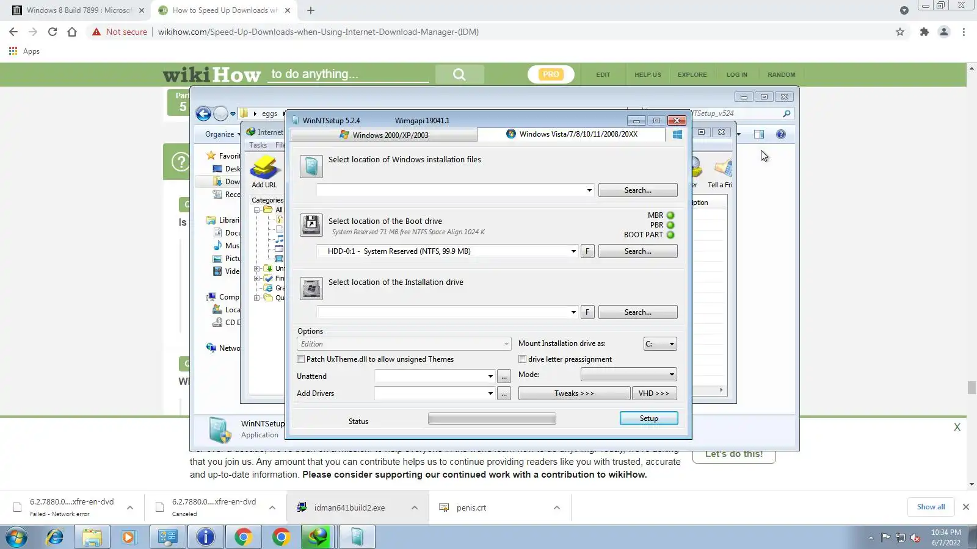
Task: Open Internet Explorer from the taskbar
Action: point(55,537)
